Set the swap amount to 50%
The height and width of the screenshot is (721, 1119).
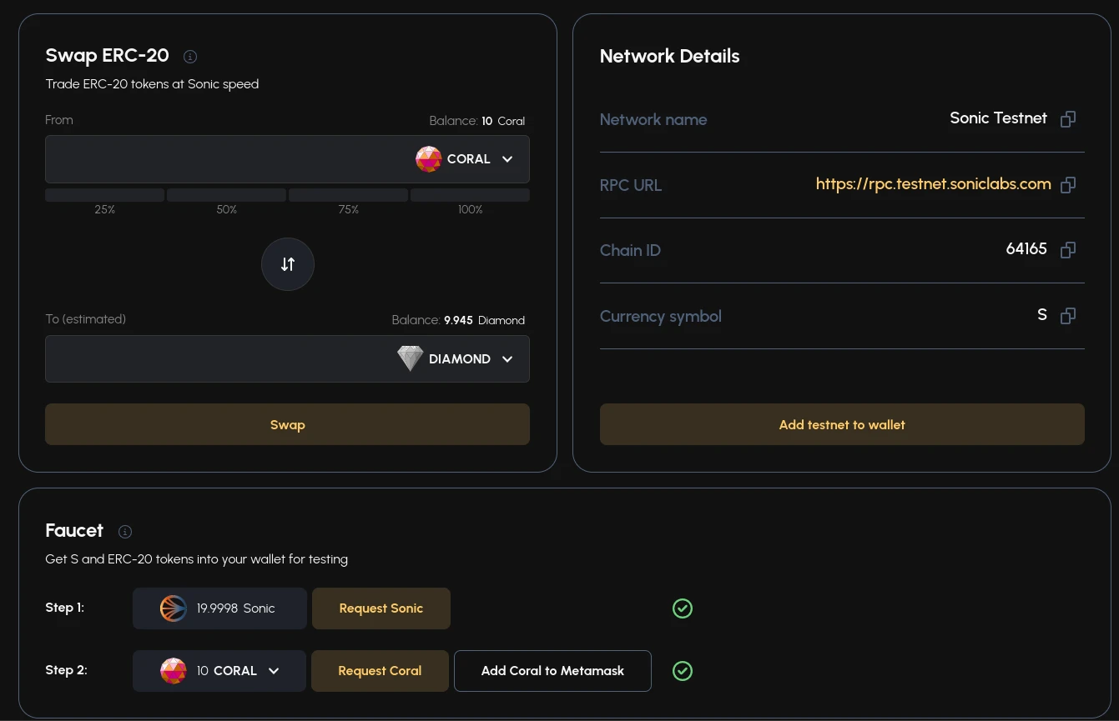pos(227,195)
